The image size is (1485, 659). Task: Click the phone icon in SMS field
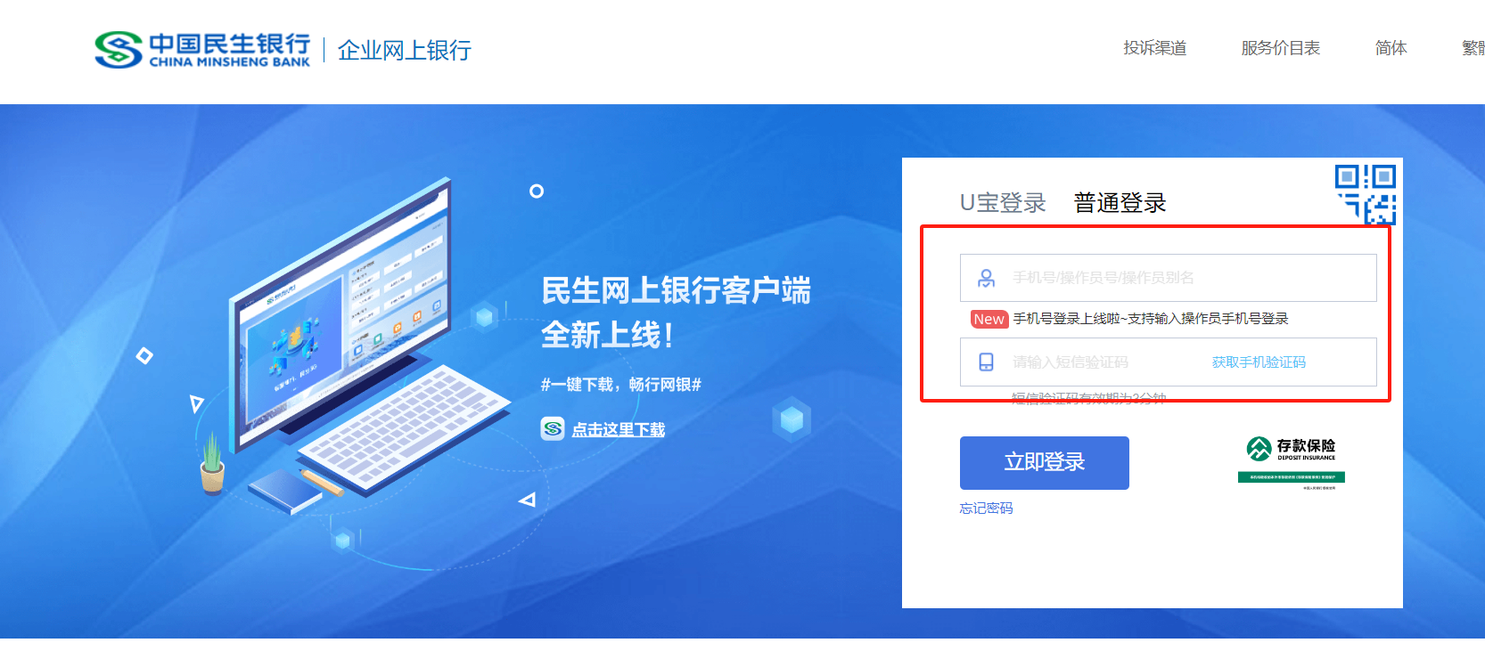[986, 362]
